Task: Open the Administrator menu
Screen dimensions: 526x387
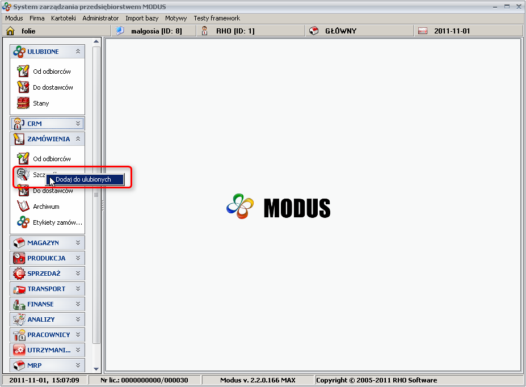Action: pyautogui.click(x=100, y=18)
